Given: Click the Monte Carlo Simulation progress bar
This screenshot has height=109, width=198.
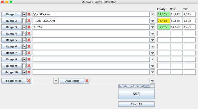Looking at the screenshot, I should click(x=136, y=86).
